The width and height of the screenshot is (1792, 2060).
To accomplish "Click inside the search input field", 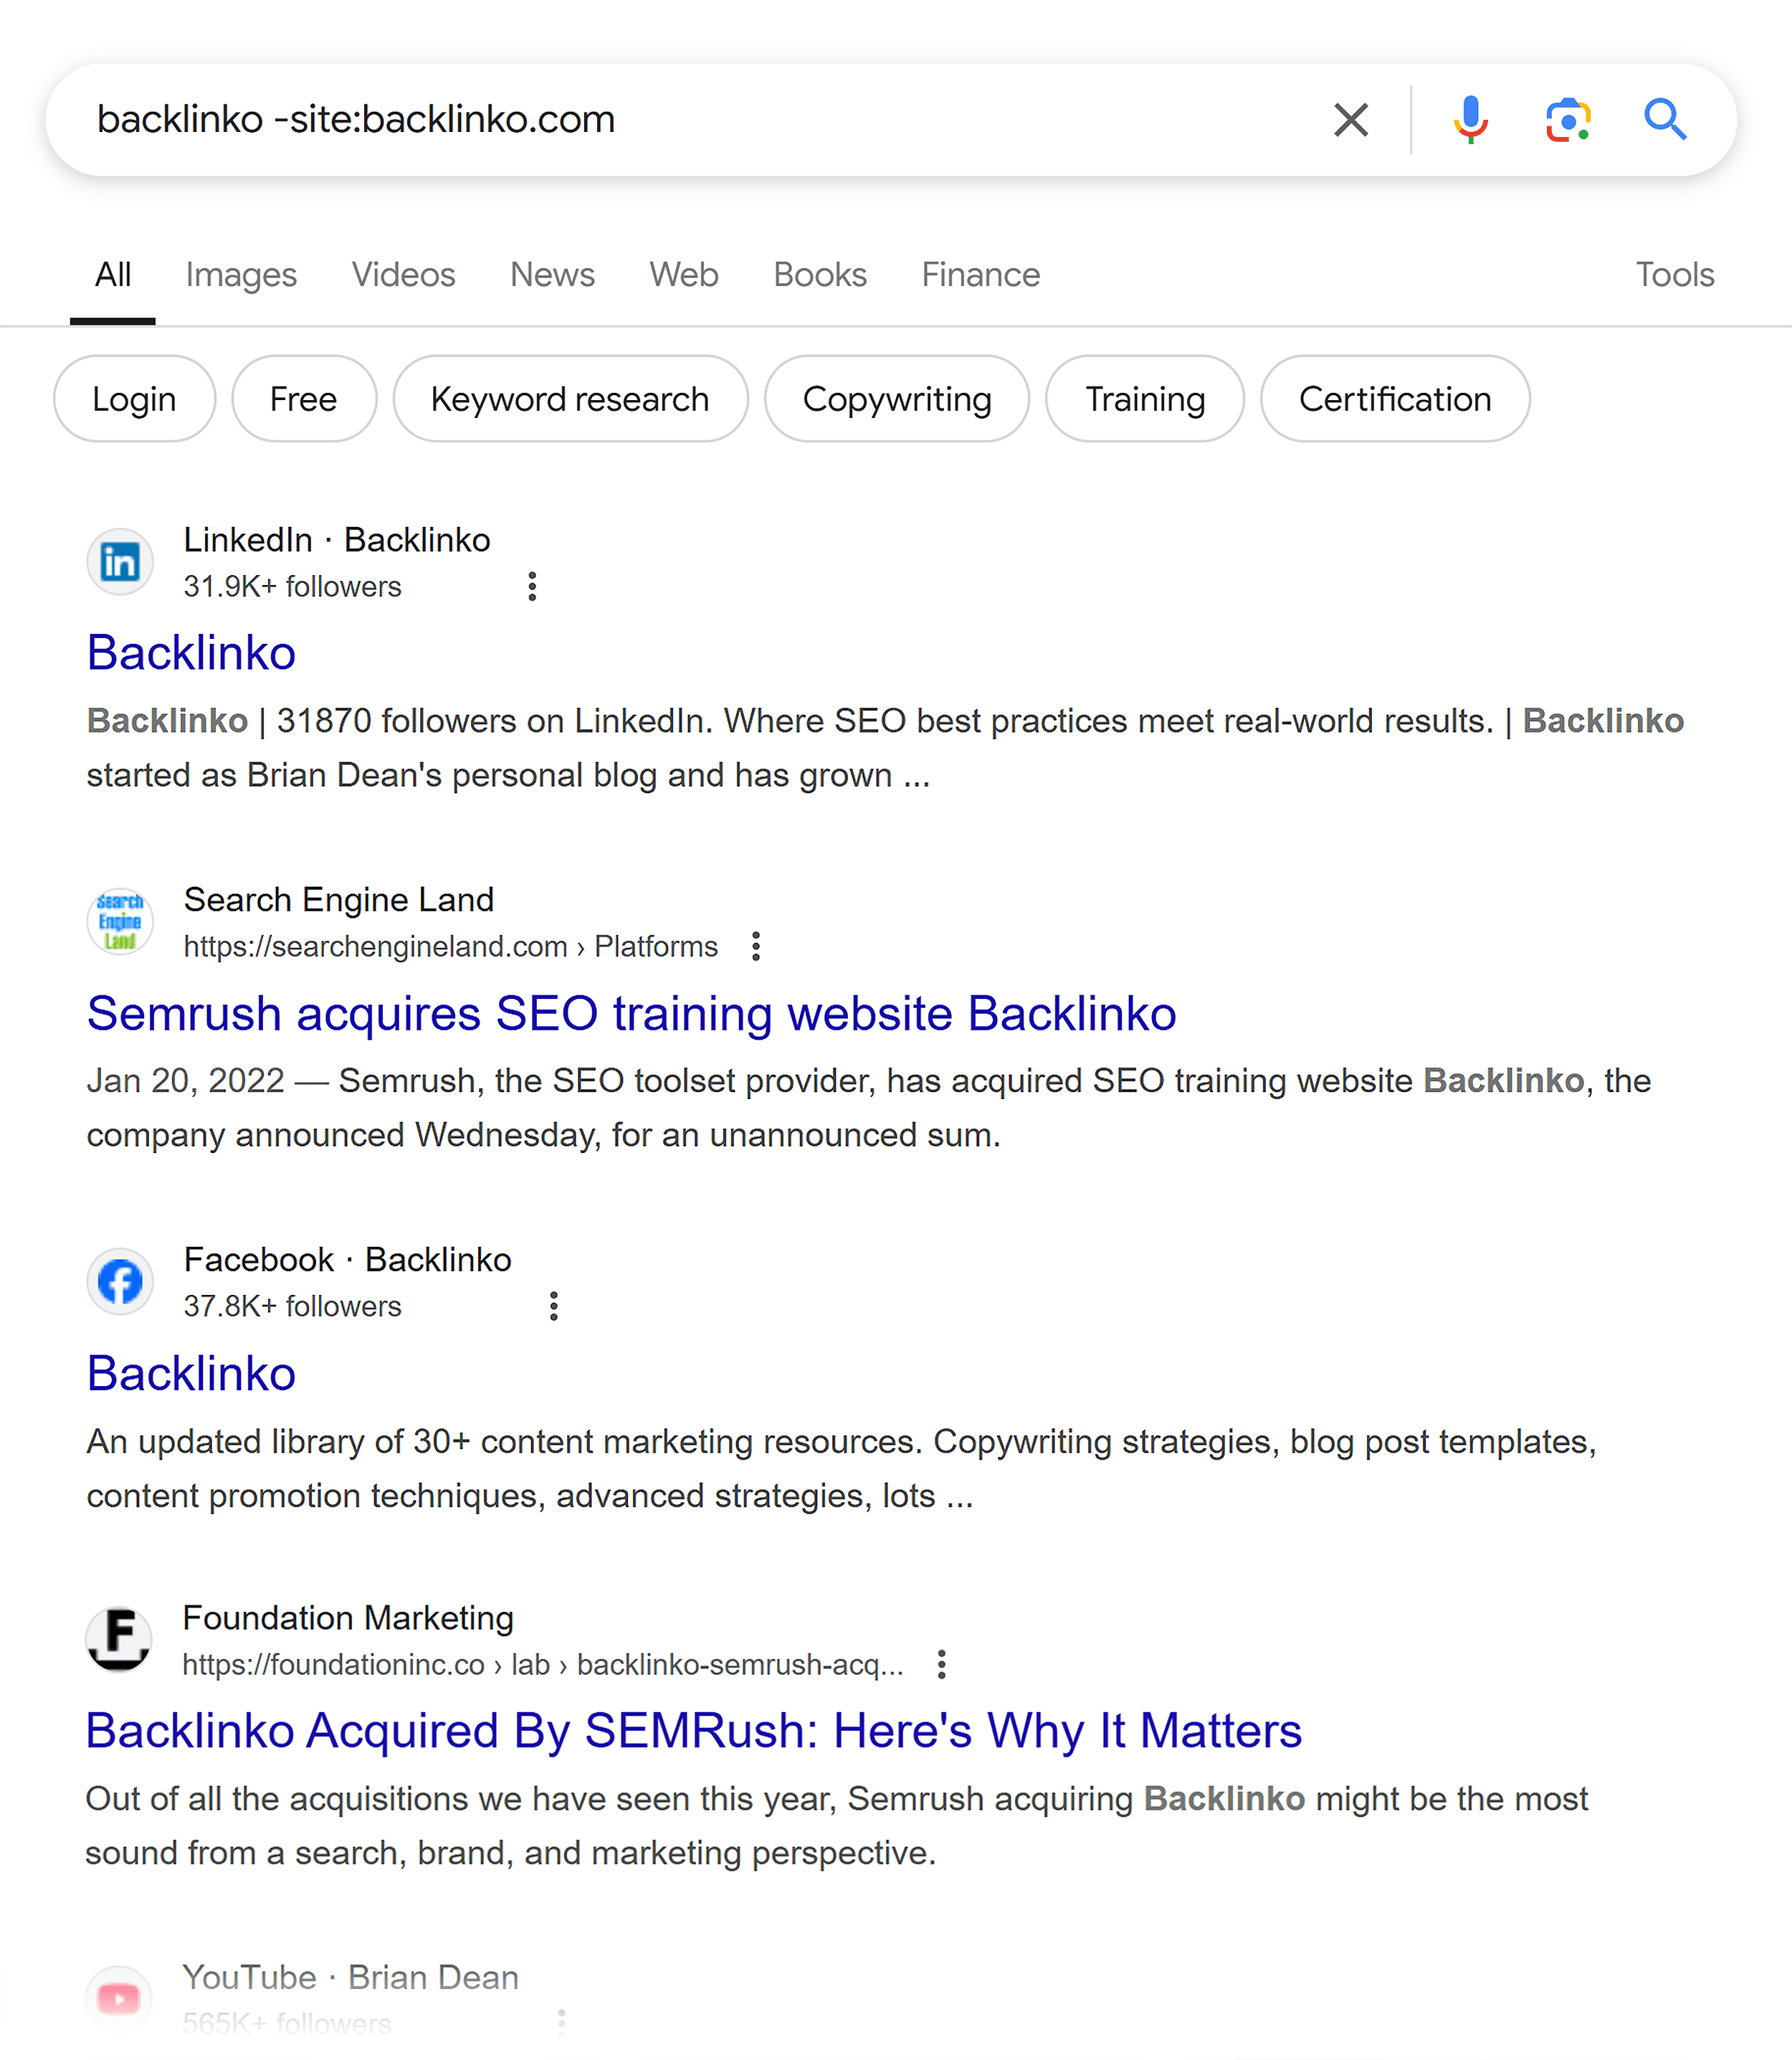I will point(600,119).
